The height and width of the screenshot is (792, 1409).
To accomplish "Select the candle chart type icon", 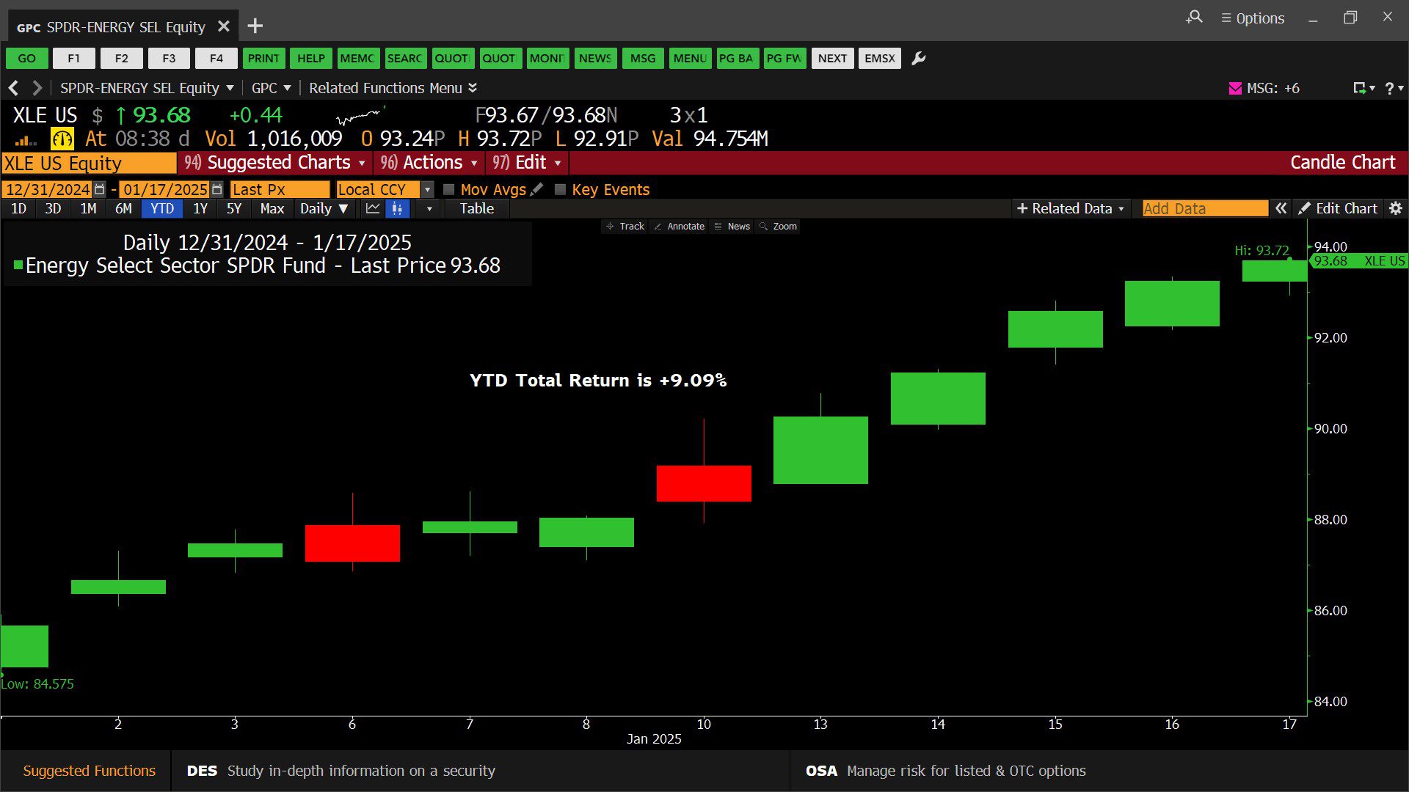I will point(397,209).
